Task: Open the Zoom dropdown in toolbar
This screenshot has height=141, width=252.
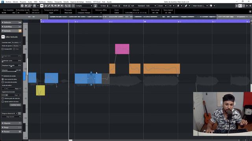Action: point(162,6)
